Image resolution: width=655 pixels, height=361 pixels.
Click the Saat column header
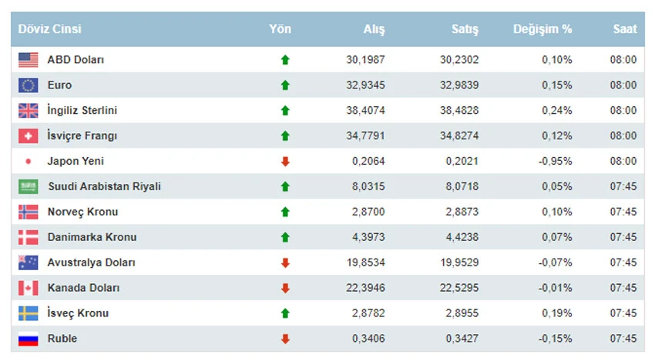625,29
